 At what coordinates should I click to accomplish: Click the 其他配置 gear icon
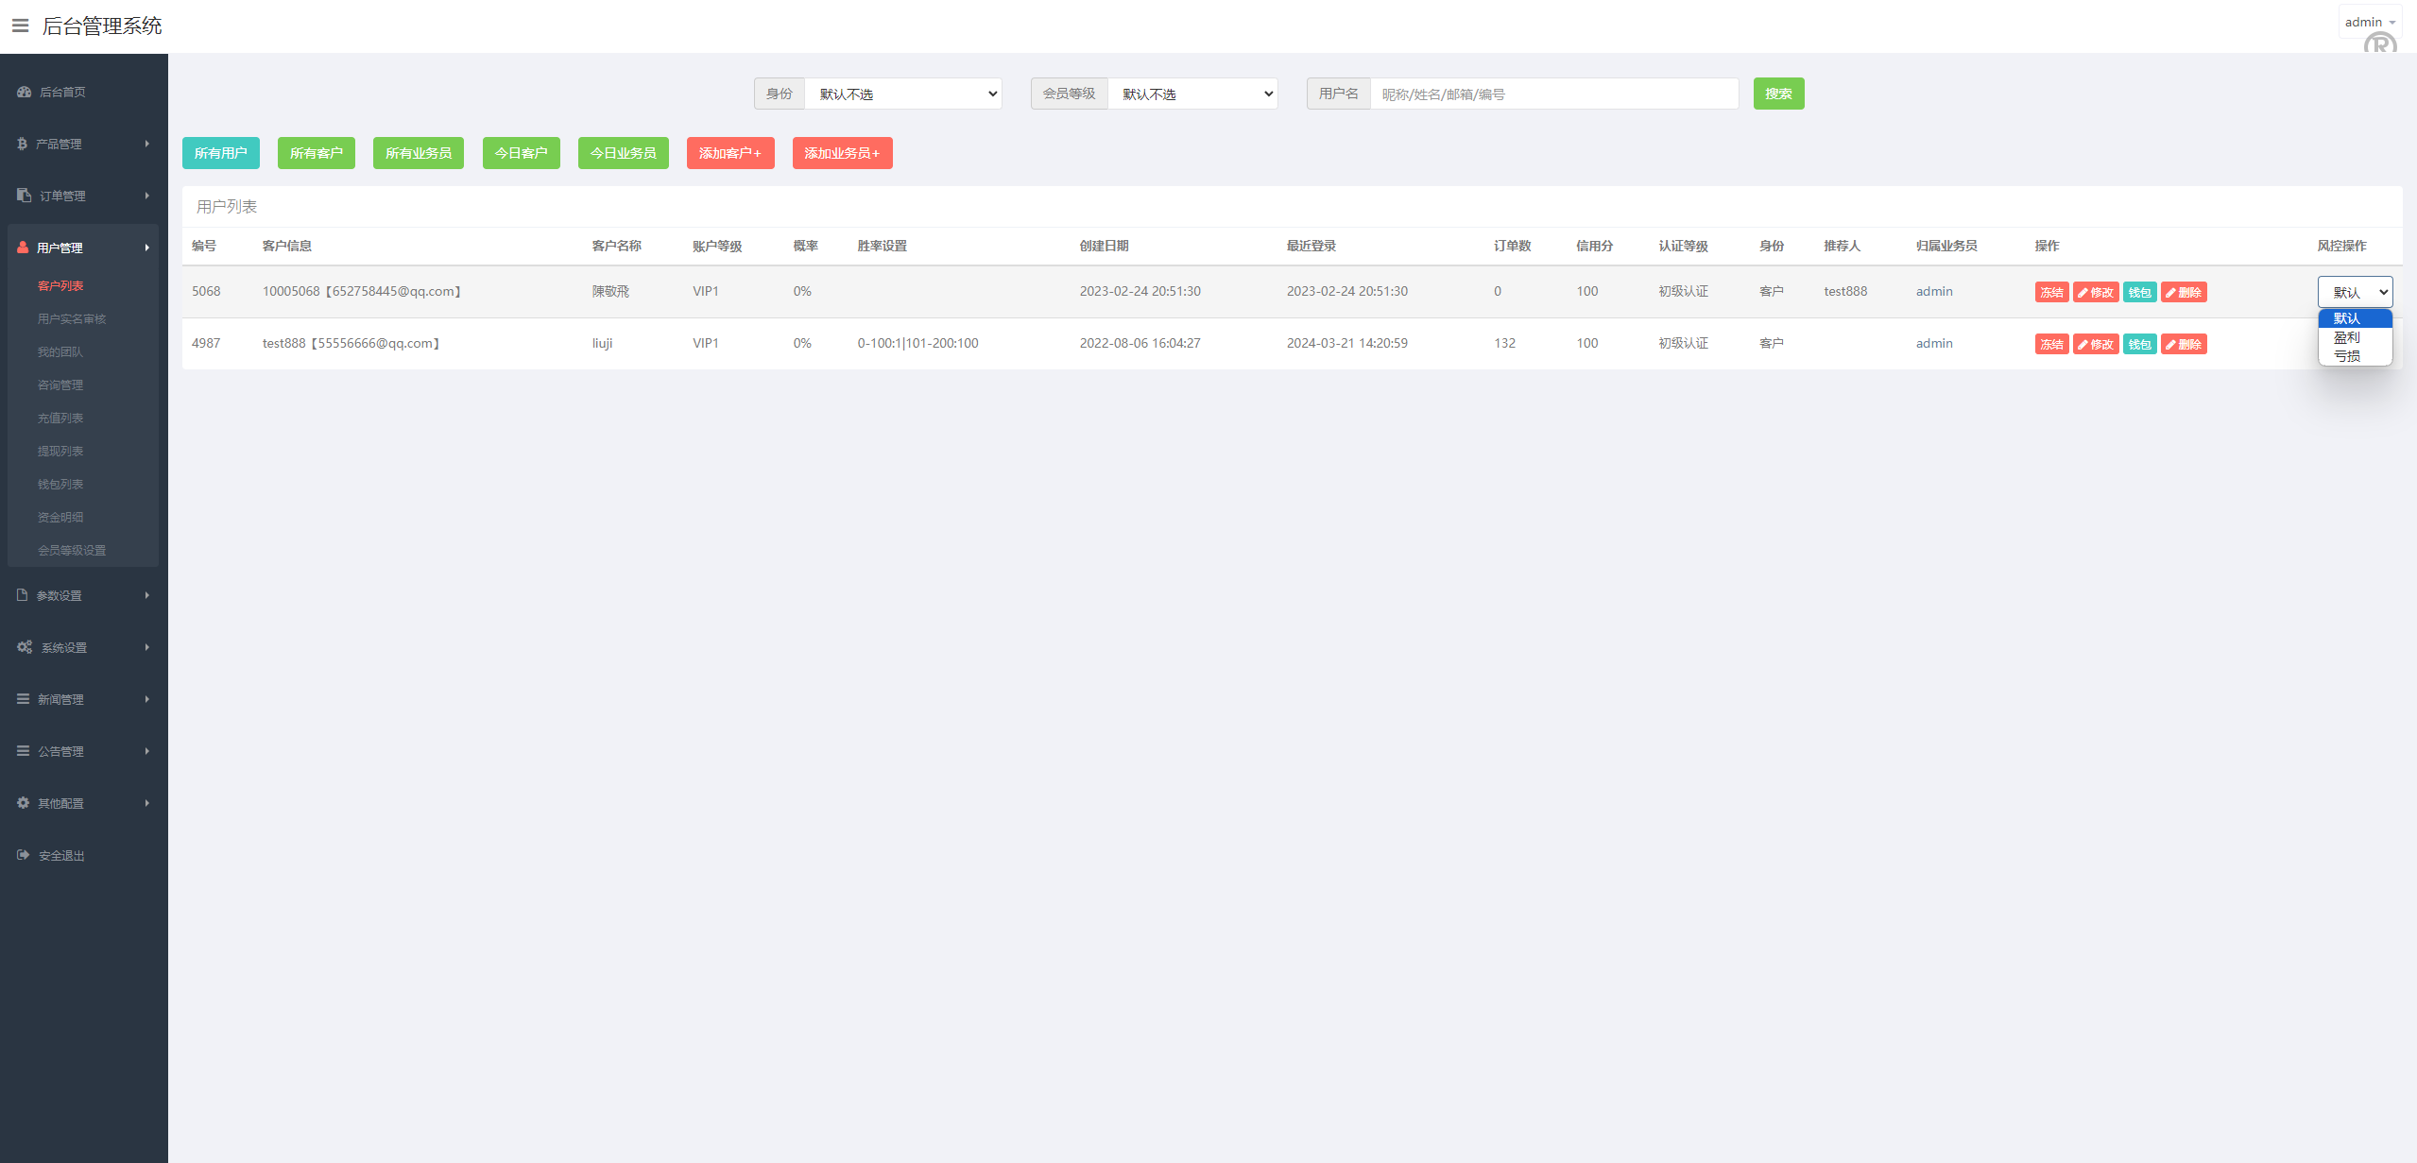[x=24, y=803]
